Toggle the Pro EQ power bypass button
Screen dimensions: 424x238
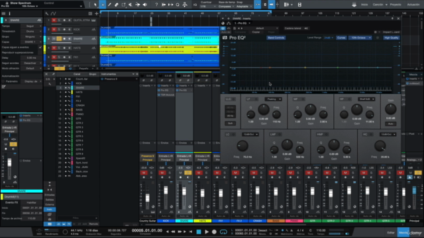223,28
